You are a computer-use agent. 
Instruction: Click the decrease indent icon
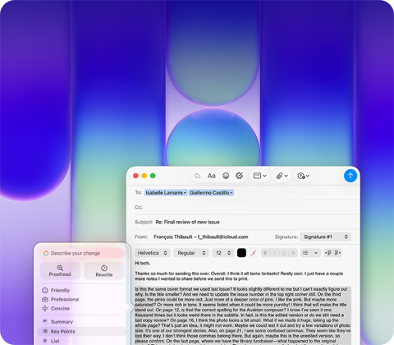pyautogui.click(x=328, y=253)
